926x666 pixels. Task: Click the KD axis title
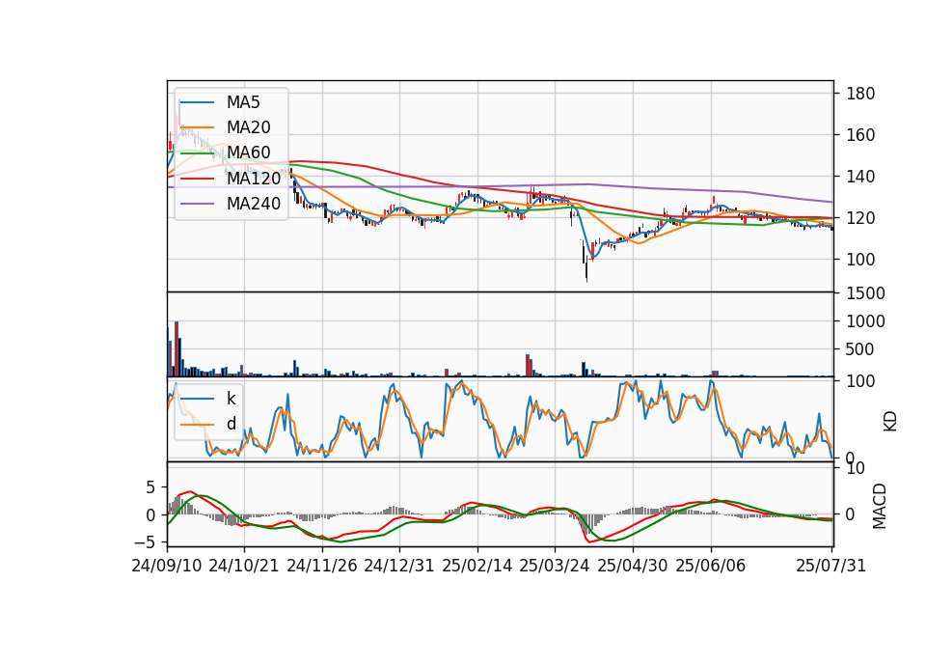[x=890, y=422]
